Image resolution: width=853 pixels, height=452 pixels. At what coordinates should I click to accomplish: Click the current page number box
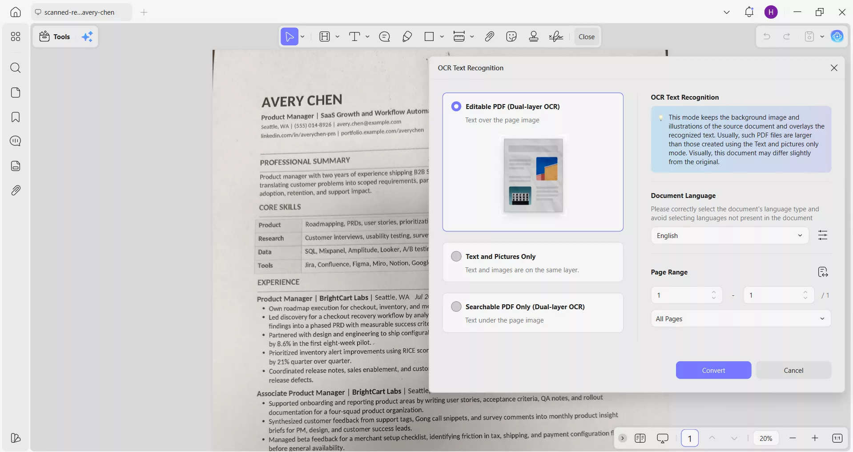tap(690, 438)
